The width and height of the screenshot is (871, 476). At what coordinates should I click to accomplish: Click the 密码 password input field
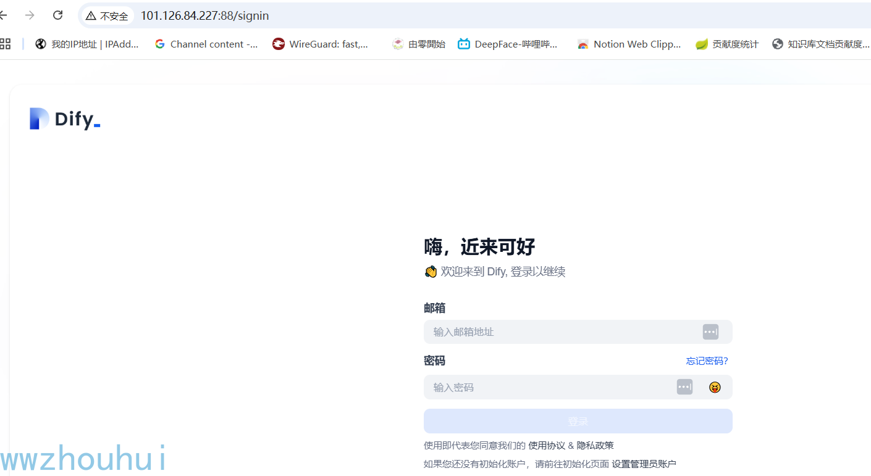pos(578,387)
